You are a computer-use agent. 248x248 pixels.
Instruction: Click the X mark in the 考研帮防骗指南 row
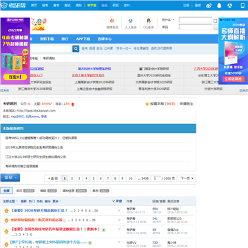click(x=119, y=220)
